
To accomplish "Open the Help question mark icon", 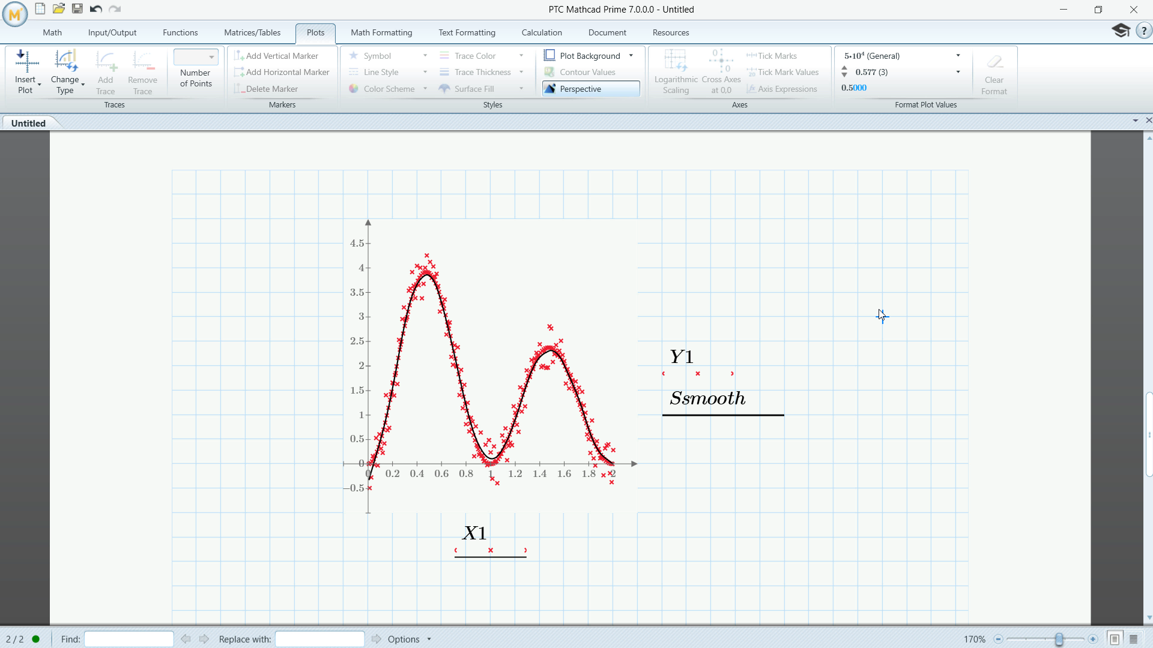I will [1144, 31].
